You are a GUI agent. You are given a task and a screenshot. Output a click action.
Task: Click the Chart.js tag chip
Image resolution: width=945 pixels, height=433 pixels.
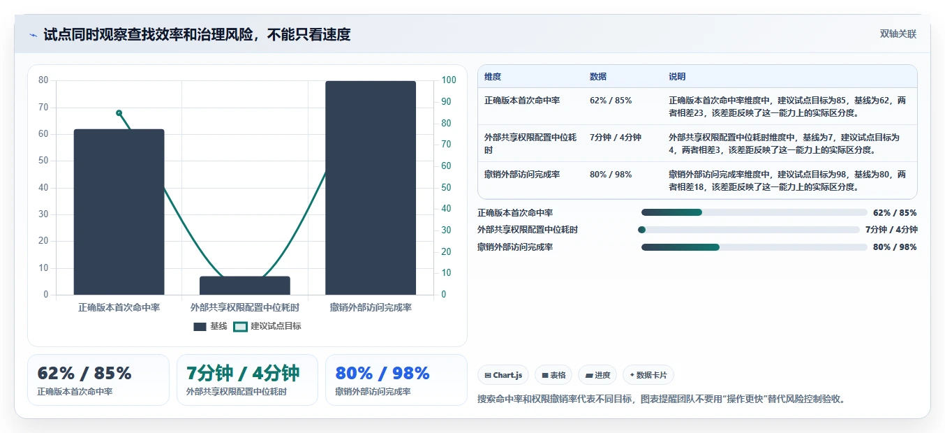pos(503,375)
